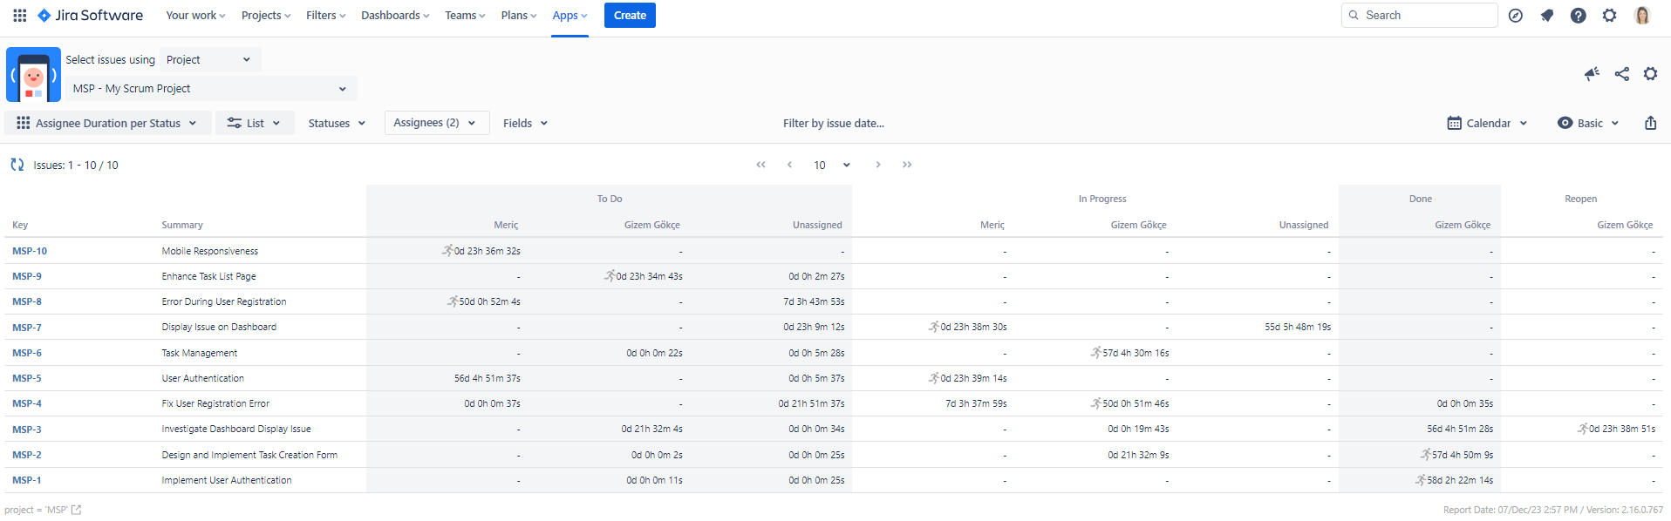This screenshot has width=1671, height=521.
Task: Open Jira settings gear in top bar
Action: [x=1609, y=16]
